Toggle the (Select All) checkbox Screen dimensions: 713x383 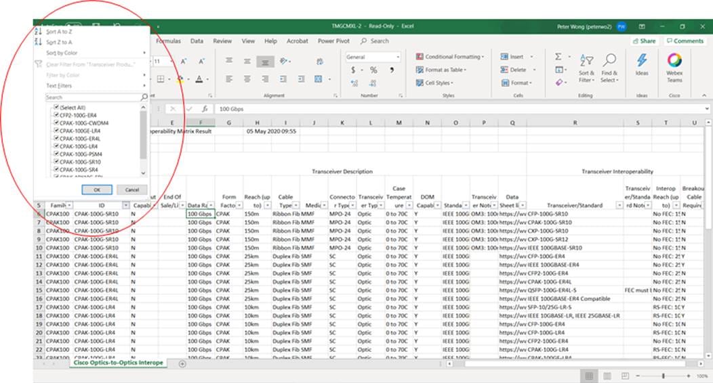pos(56,108)
